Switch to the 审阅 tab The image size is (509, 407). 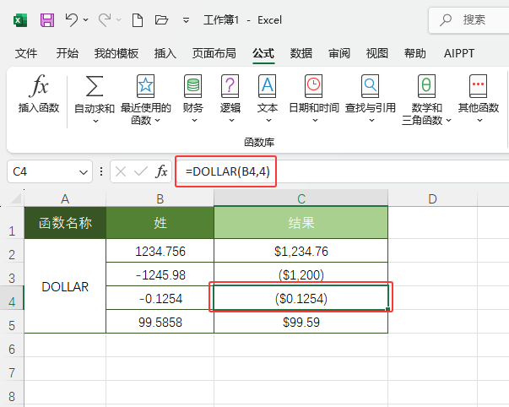coord(339,53)
